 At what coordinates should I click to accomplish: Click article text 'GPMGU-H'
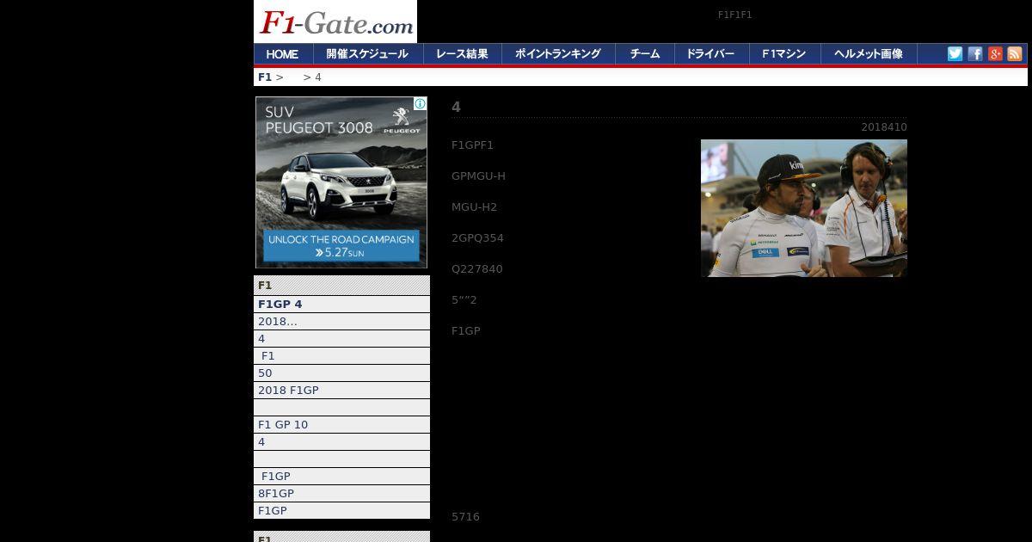coord(478,176)
